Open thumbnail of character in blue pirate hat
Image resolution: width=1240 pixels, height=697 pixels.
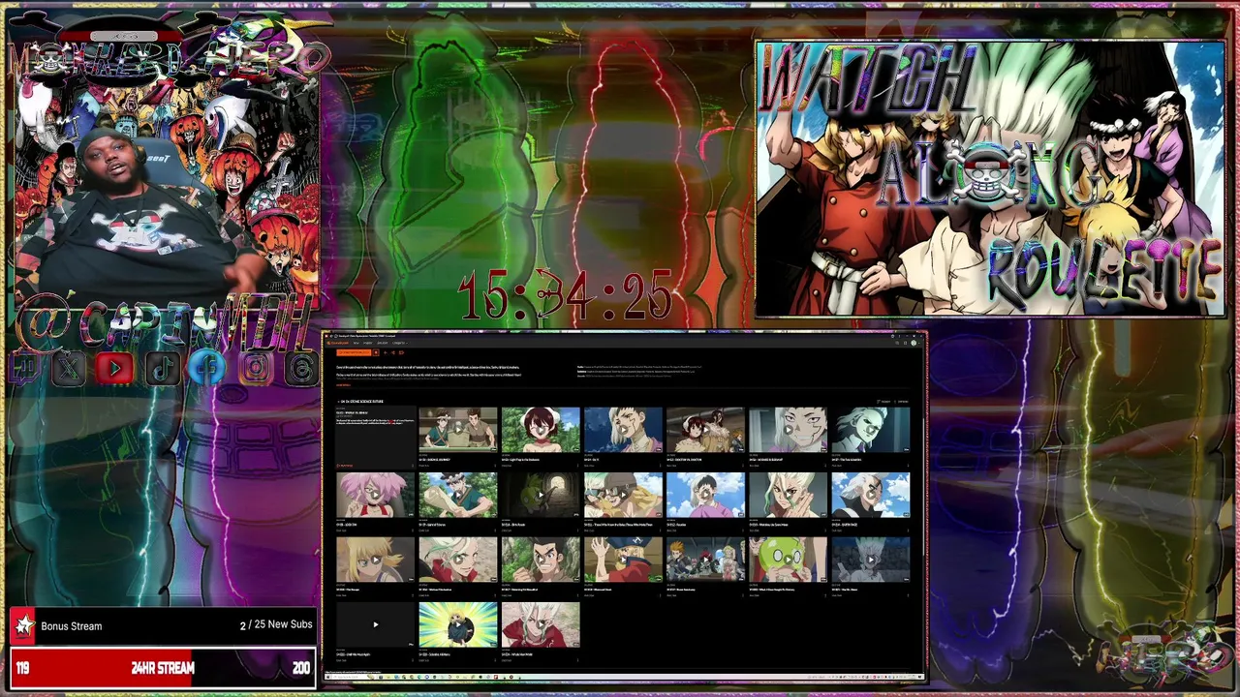click(623, 560)
